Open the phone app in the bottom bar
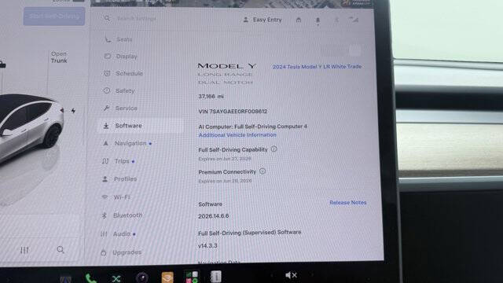The image size is (503, 283). pyautogui.click(x=91, y=277)
